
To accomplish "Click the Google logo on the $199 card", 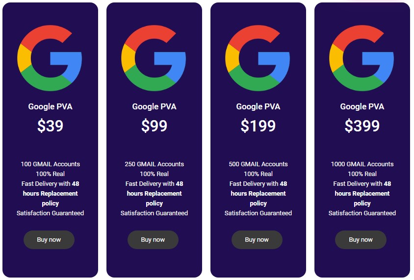I will click(x=258, y=58).
